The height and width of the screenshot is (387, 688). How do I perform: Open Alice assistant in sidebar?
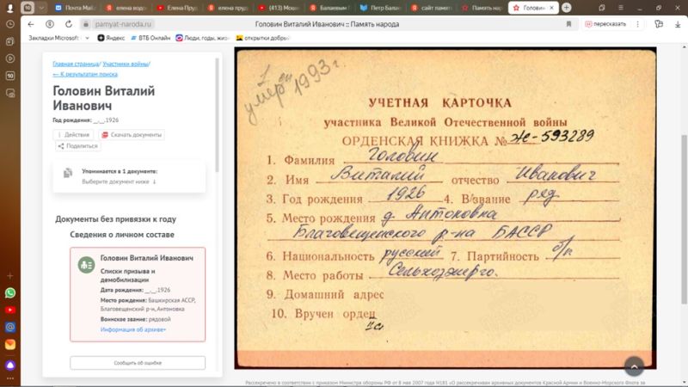click(x=10, y=365)
